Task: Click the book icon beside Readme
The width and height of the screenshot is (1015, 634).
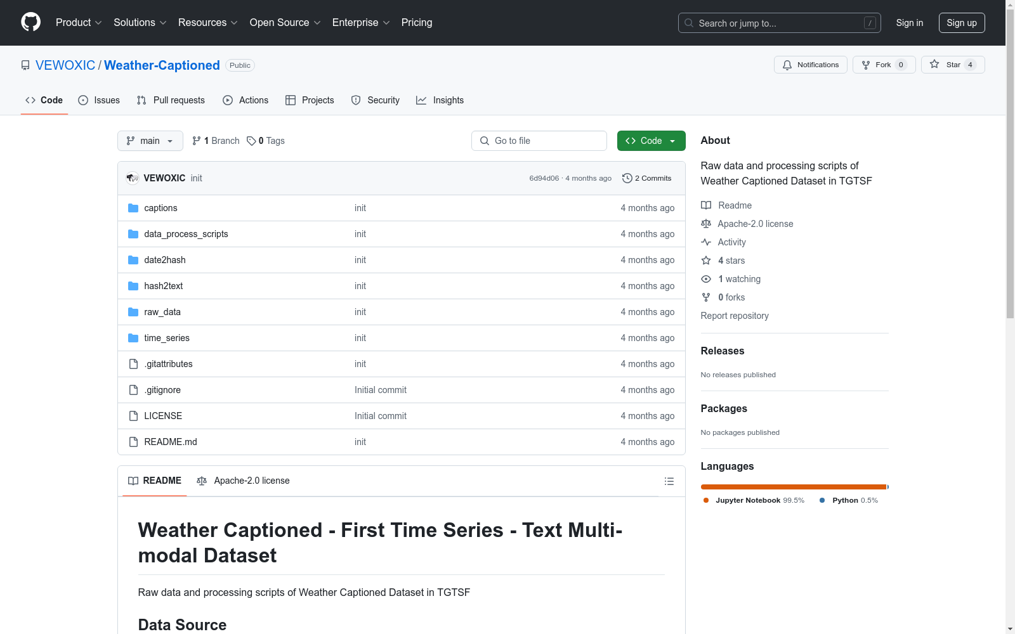Action: pos(706,205)
